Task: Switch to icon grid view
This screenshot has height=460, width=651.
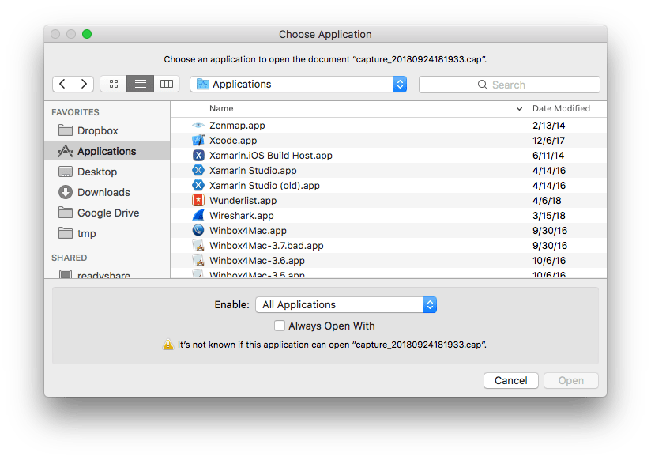Action: (114, 85)
